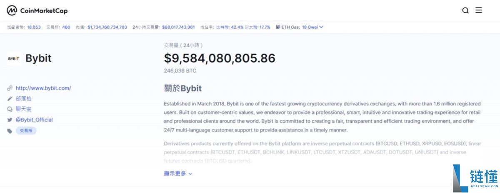Open the search magnifier icon
The height and width of the screenshot is (193, 500).
(465, 10)
